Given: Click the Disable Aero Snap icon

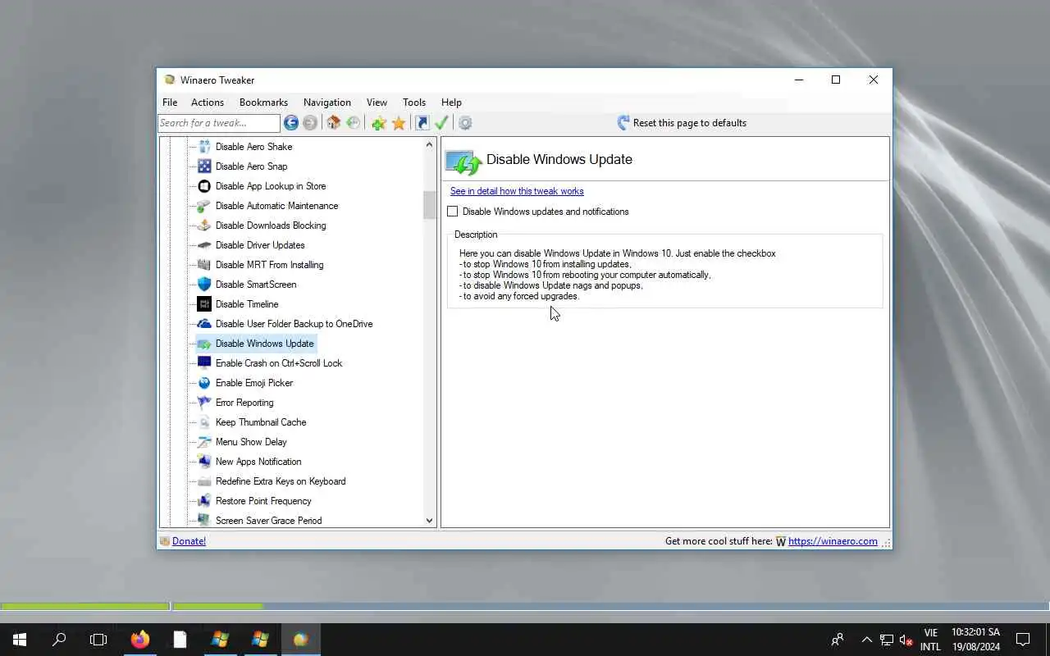Looking at the screenshot, I should [x=204, y=166].
